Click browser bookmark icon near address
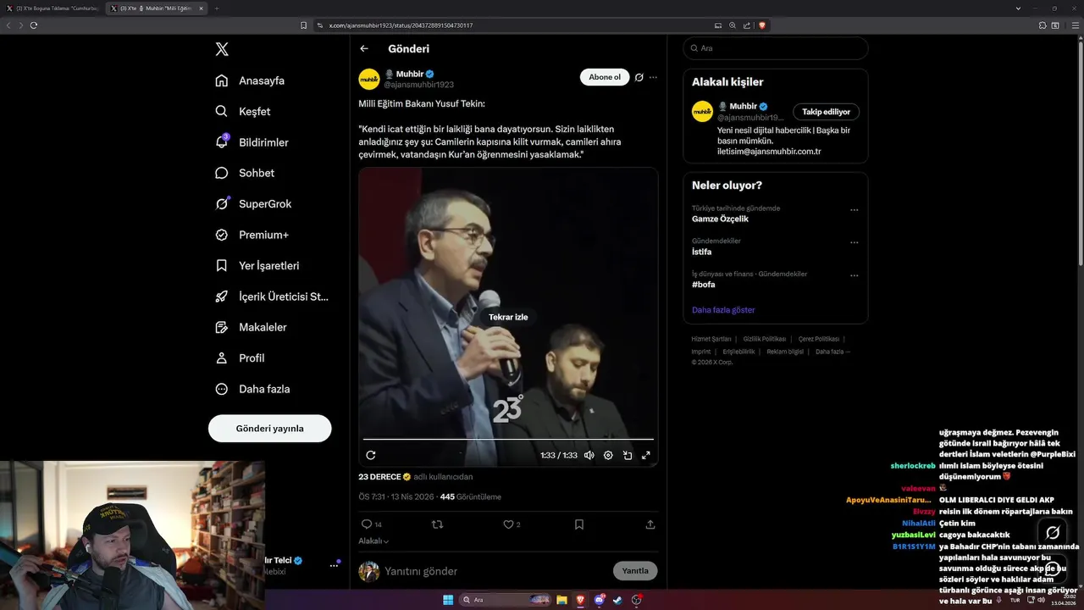1084x610 pixels. coord(304,25)
